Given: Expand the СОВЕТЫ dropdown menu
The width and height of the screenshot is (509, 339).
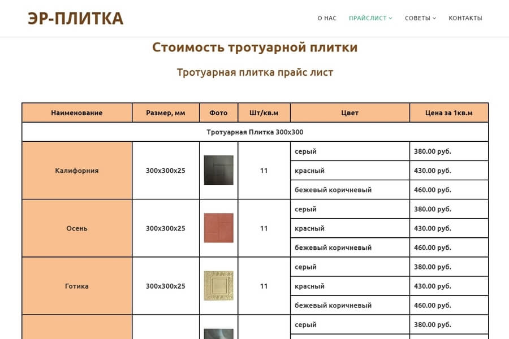Looking at the screenshot, I should click(x=417, y=18).
